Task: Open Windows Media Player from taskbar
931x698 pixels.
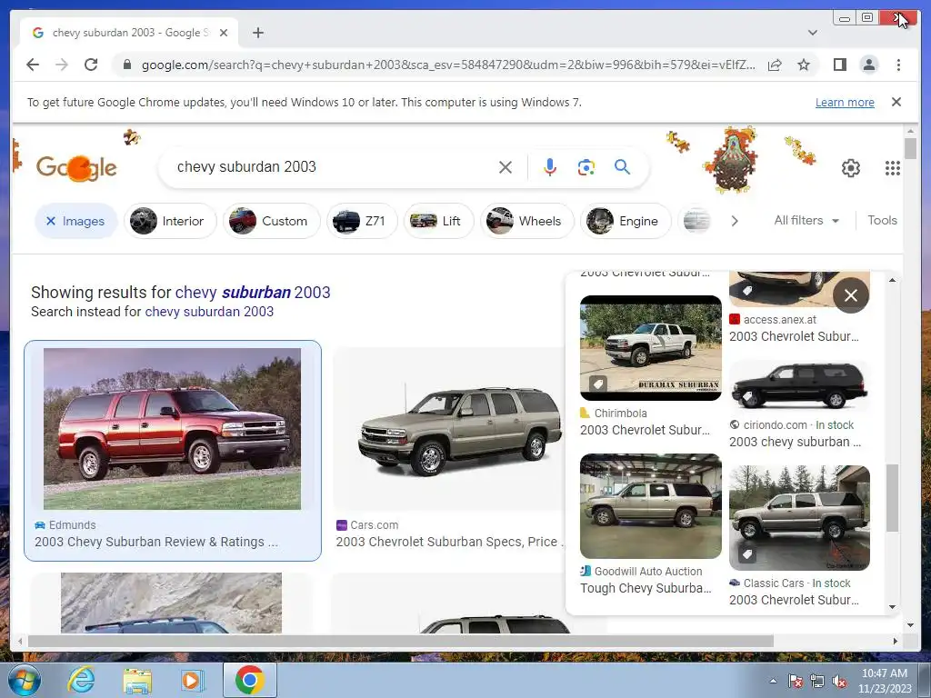Action: click(192, 680)
